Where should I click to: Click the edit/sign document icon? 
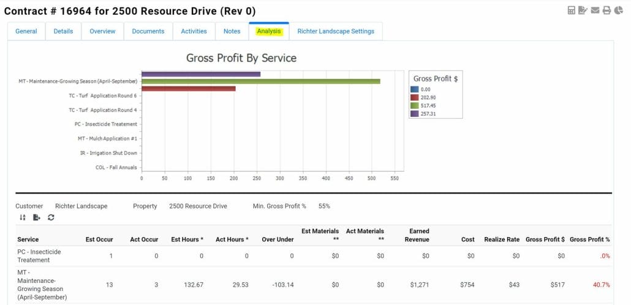[x=583, y=10]
